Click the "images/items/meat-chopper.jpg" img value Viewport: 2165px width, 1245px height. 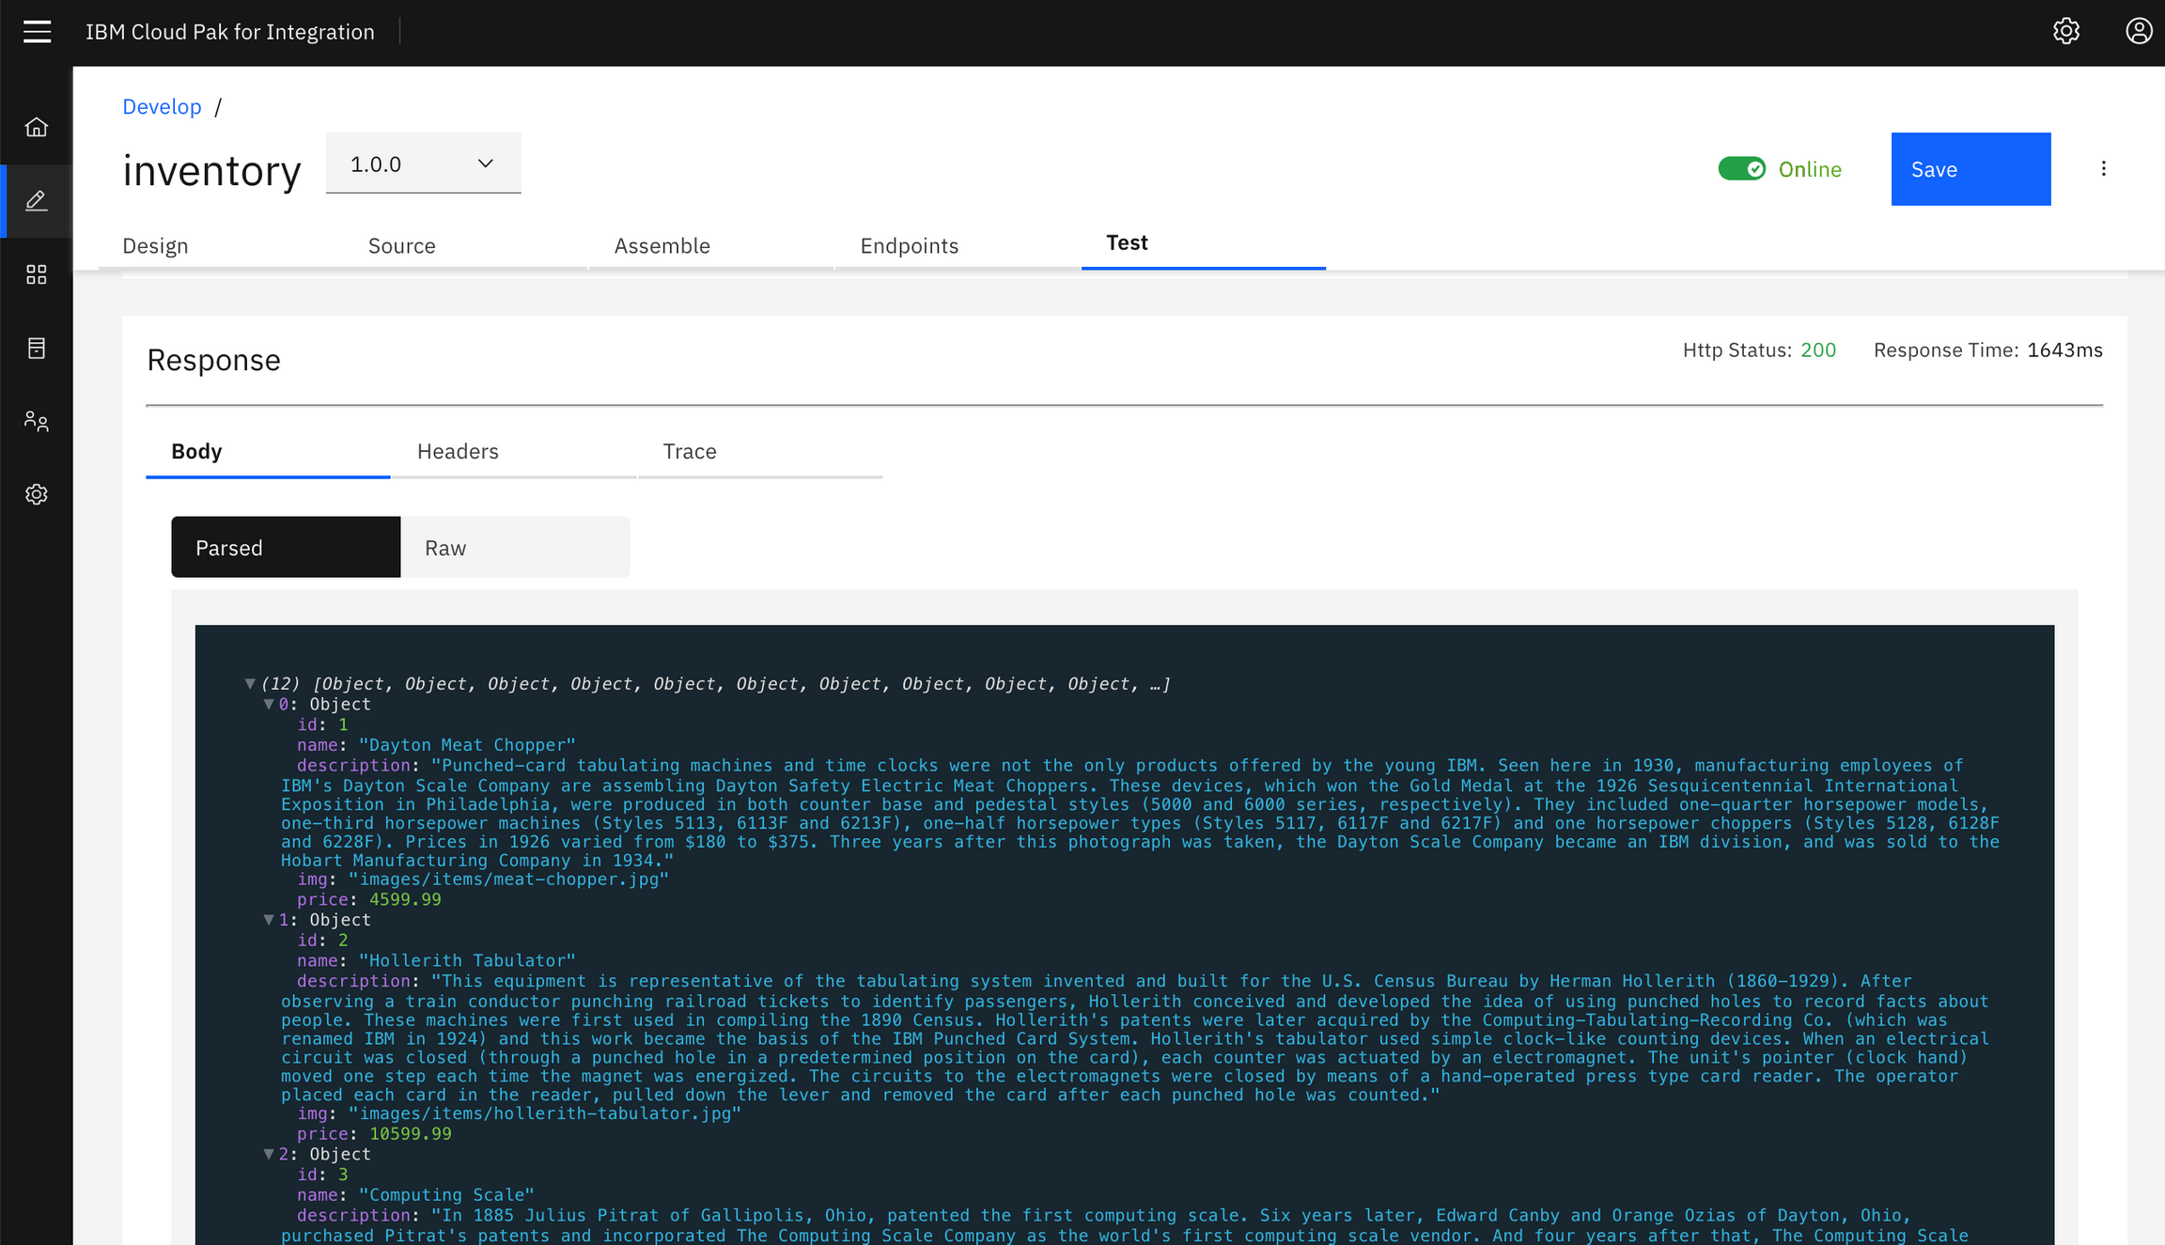pyautogui.click(x=508, y=879)
